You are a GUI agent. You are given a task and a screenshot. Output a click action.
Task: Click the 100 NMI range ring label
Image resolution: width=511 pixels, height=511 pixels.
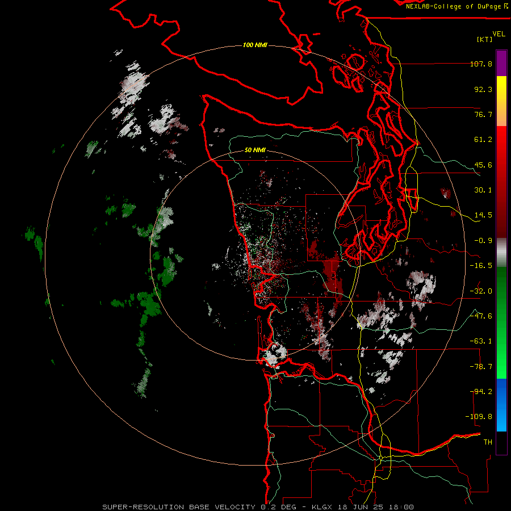[x=255, y=45]
